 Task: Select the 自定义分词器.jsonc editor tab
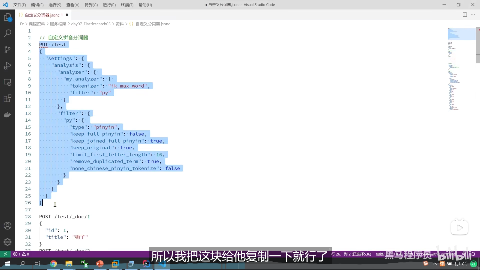[x=42, y=15]
